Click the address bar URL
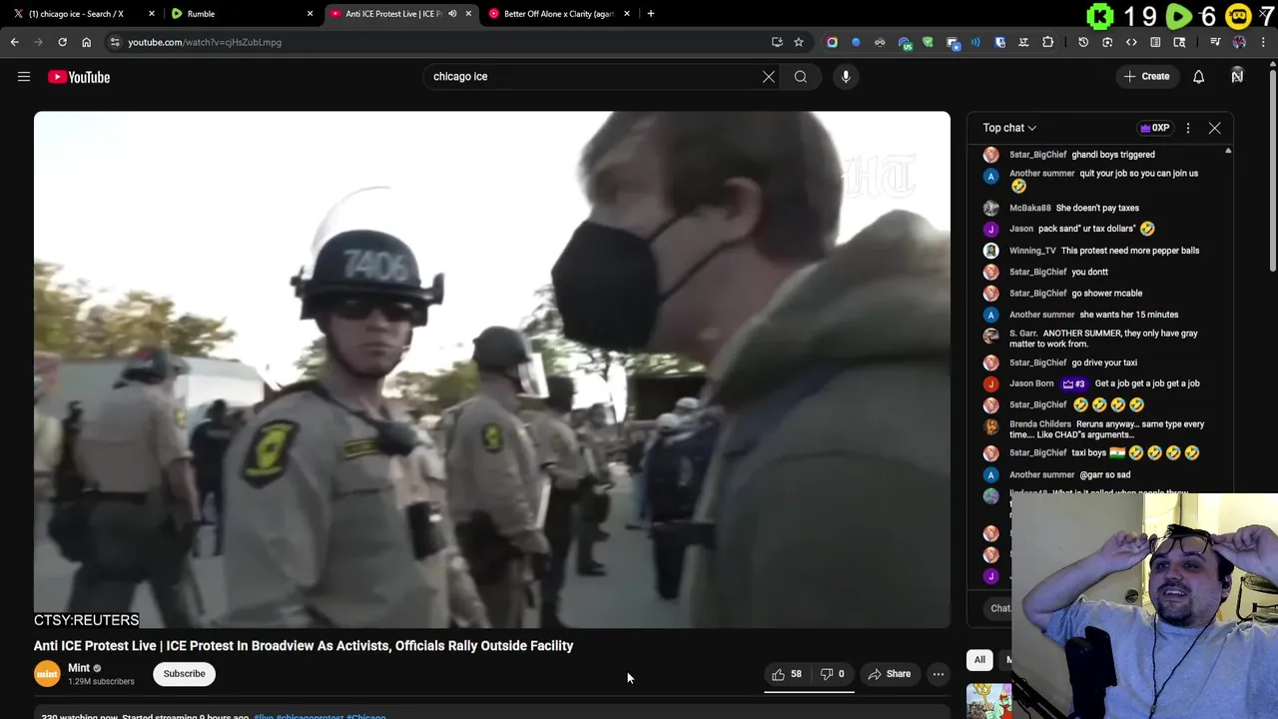 click(x=205, y=42)
